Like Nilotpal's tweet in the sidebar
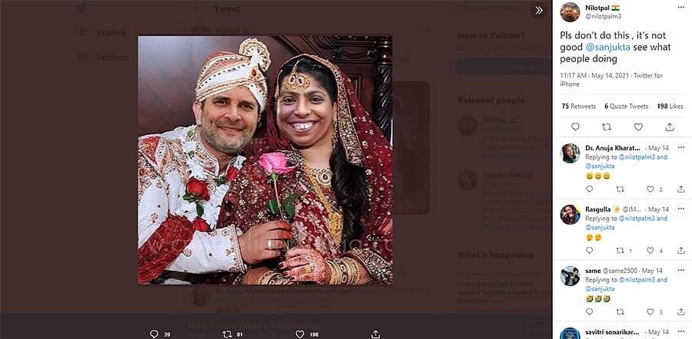This screenshot has width=692, height=339. click(x=639, y=127)
